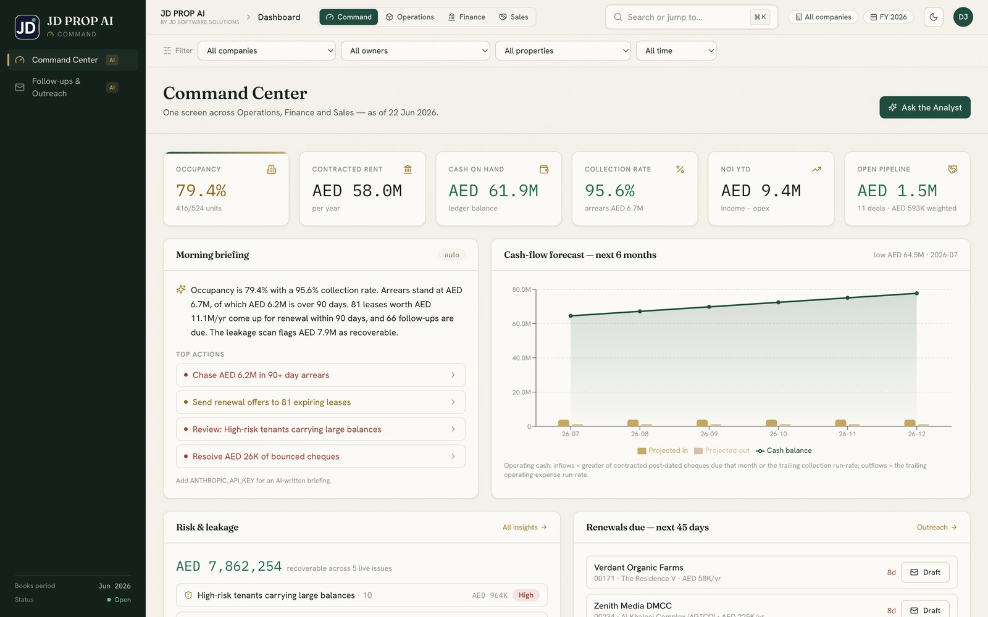This screenshot has height=617, width=988.
Task: Click the search magnifier icon
Action: [618, 17]
